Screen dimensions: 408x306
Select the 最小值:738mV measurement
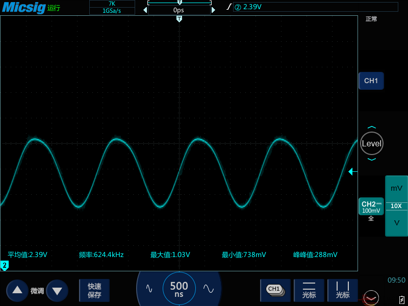(244, 254)
